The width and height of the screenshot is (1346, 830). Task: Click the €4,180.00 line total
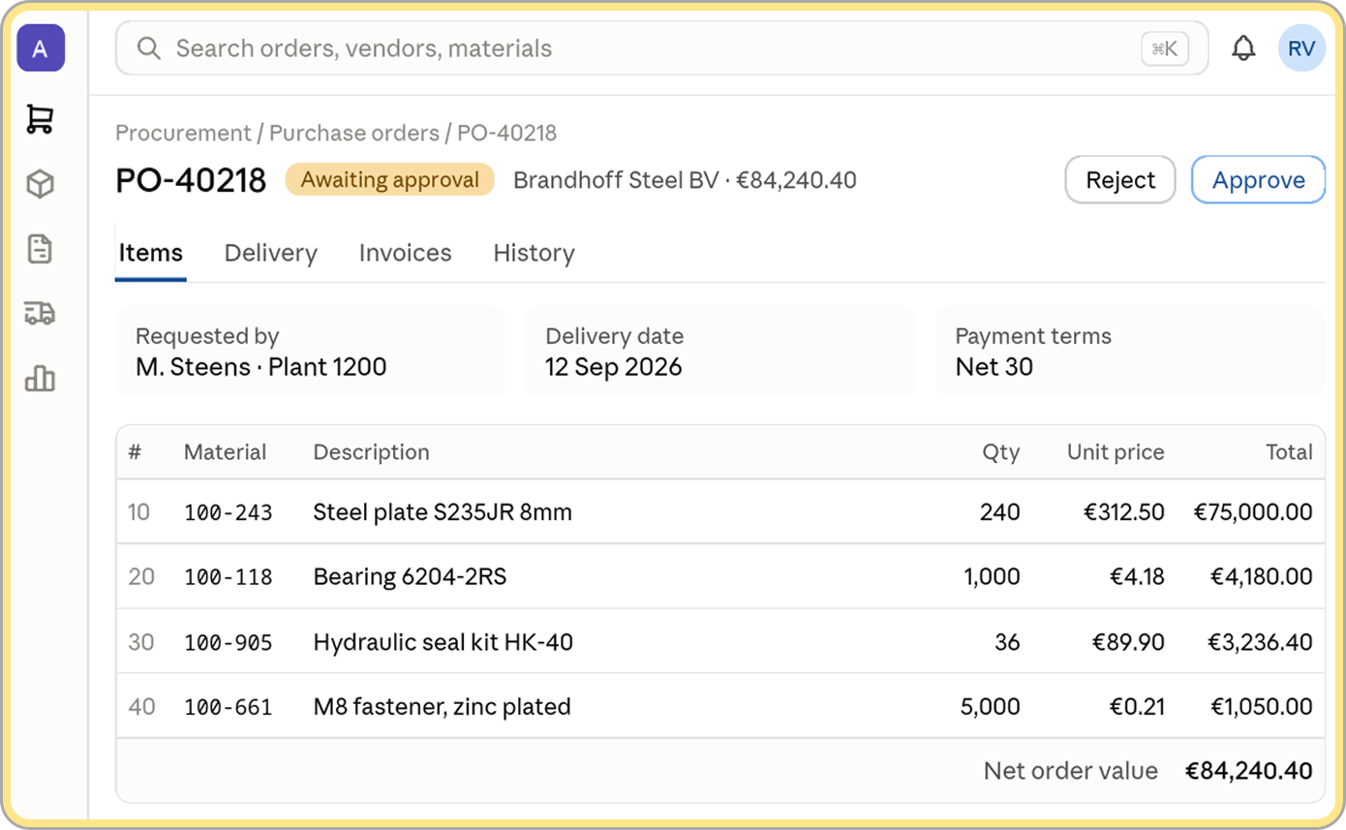click(1262, 577)
